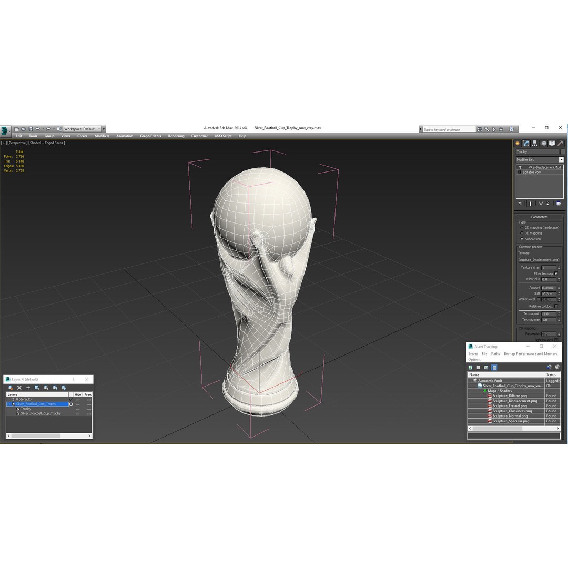Select 3D mapping radio button

522,234
